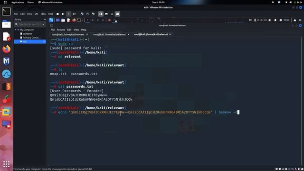Open the Kali panel volume control
The height and width of the screenshot is (171, 304).
coord(270,20)
